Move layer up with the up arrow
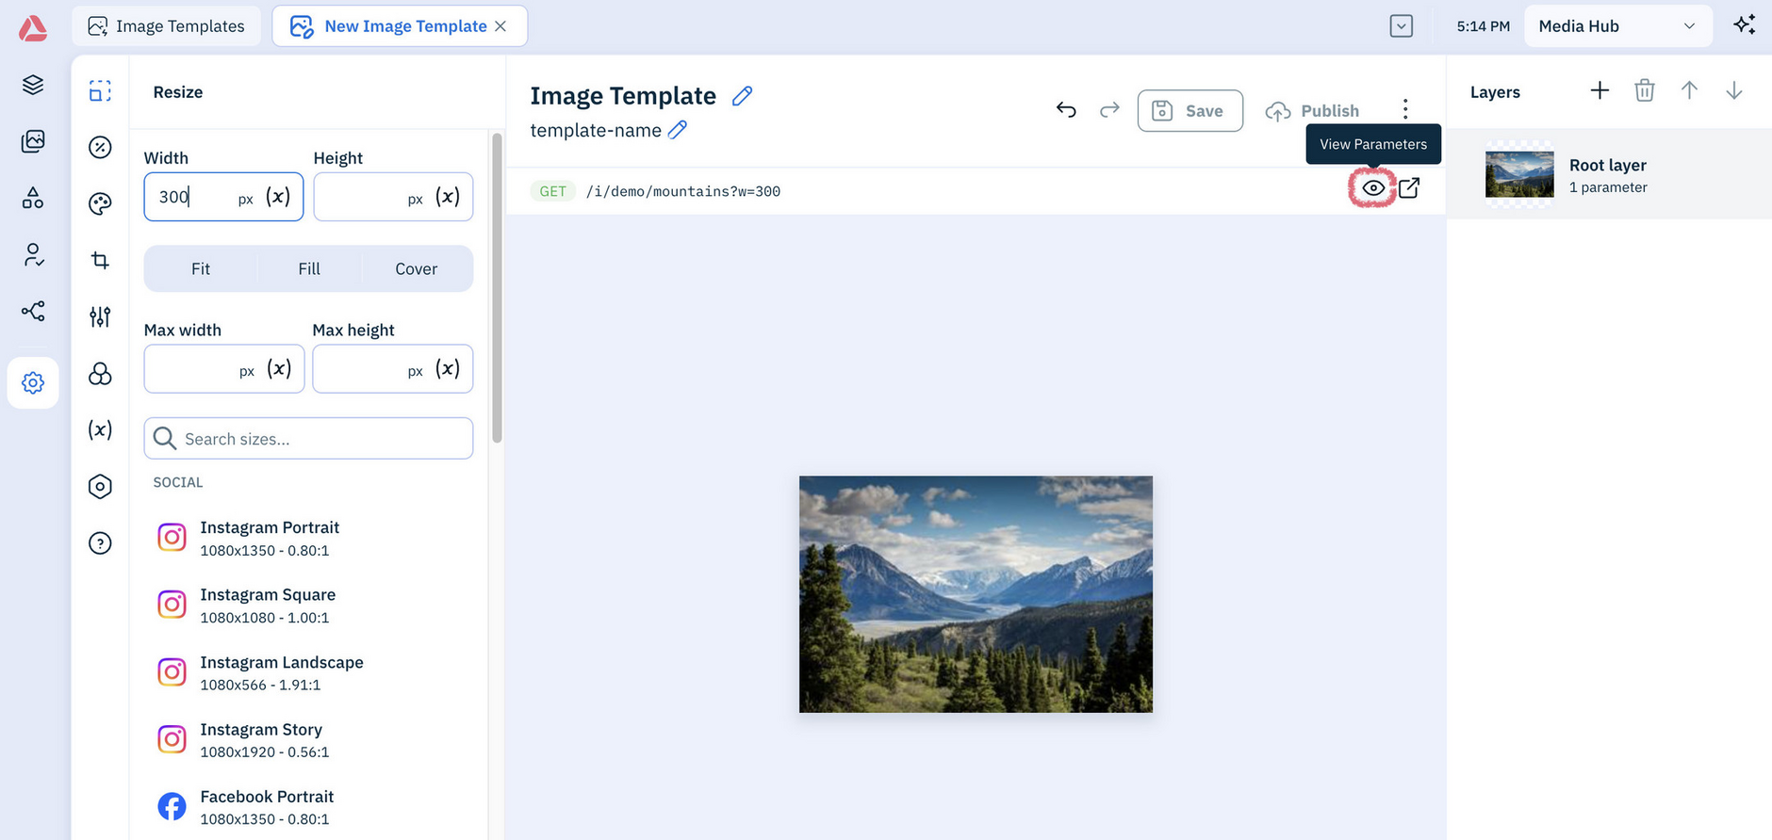 pos(1689,90)
